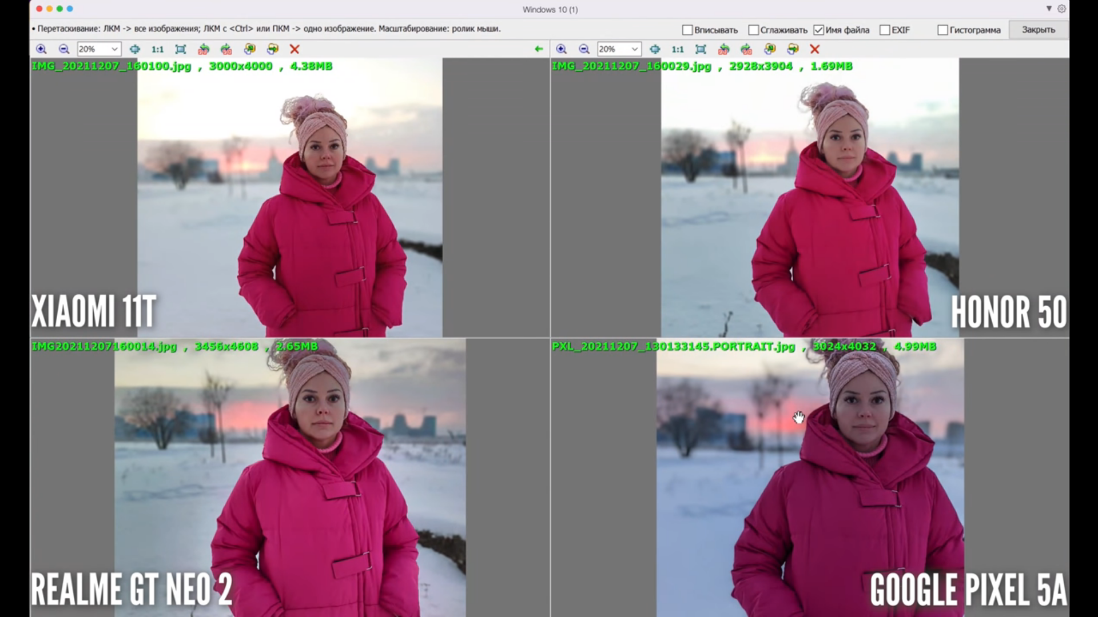1098x617 pixels.
Task: Enable the Сглаживать checkbox
Action: (x=754, y=30)
